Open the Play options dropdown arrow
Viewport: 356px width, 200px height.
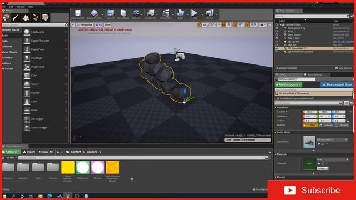point(202,14)
